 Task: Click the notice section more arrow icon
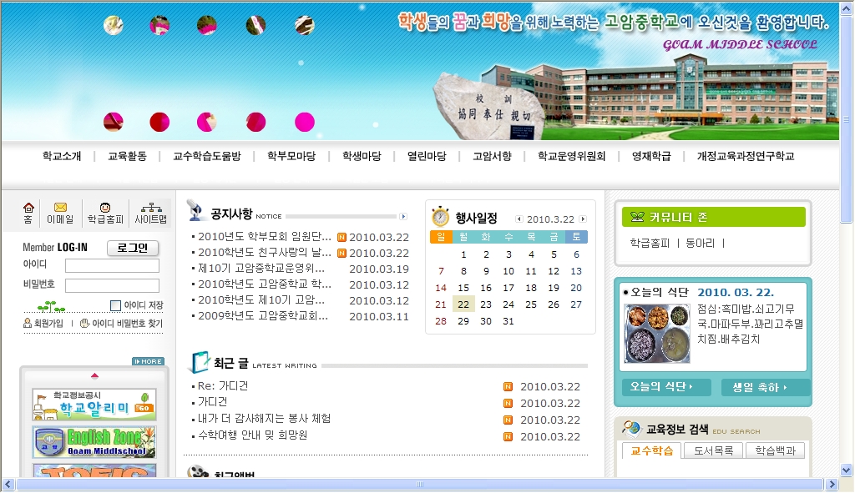pyautogui.click(x=403, y=216)
